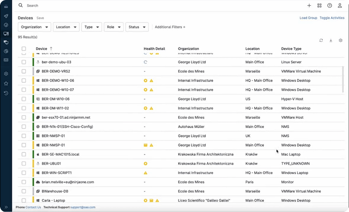Viewport: 349px width, 212px height.
Task: Refresh the devices table
Action: coord(321,40)
